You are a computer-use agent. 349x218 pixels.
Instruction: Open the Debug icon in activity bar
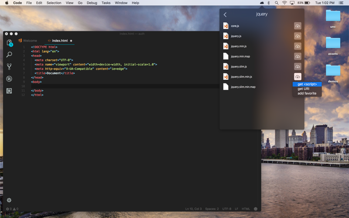click(x=9, y=79)
